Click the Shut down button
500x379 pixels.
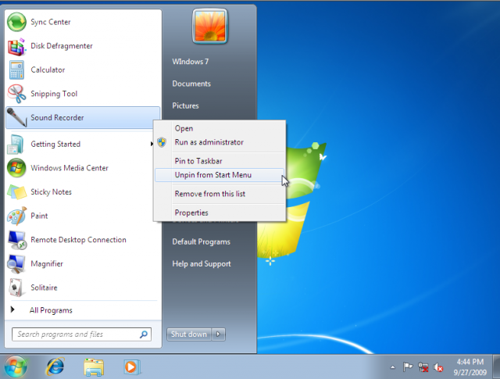(189, 334)
